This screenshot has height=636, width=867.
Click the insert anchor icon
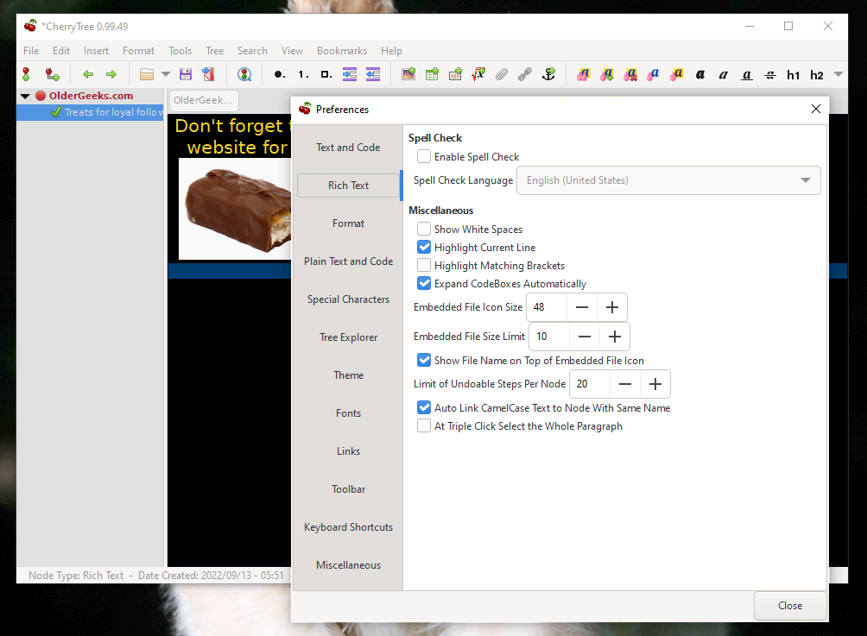pos(548,74)
